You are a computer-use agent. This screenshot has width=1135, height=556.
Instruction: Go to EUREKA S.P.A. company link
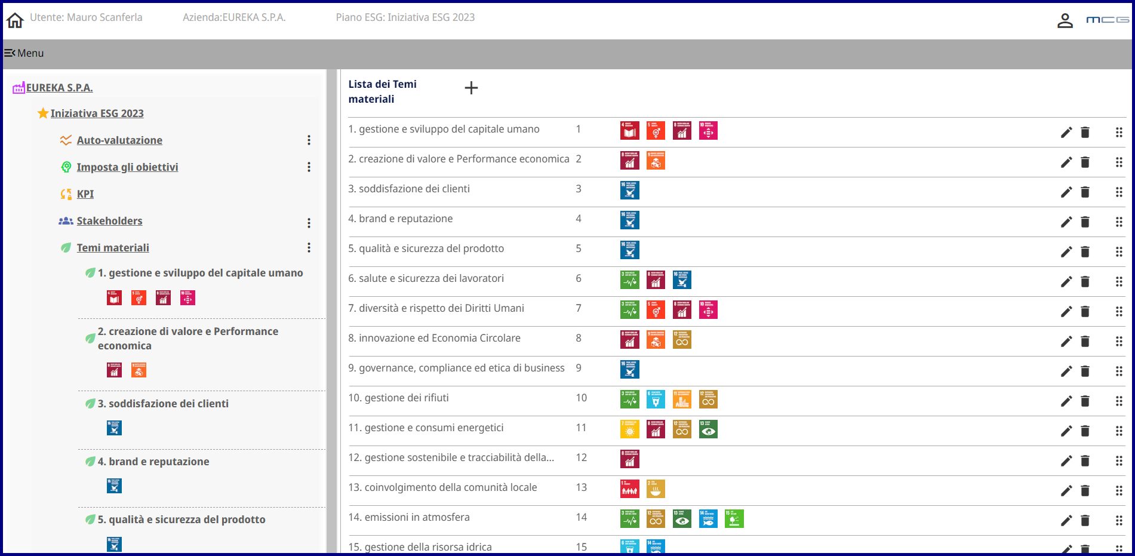click(x=59, y=88)
